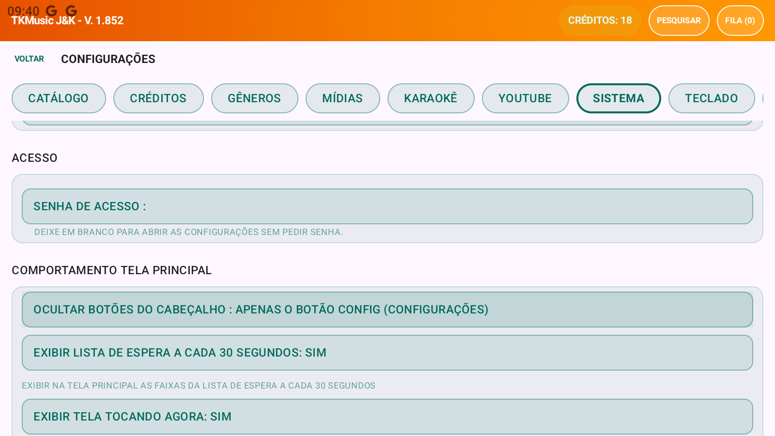This screenshot has width=775, height=436.
Task: Click the Comportamento Tela Principal heading
Action: coord(111,270)
